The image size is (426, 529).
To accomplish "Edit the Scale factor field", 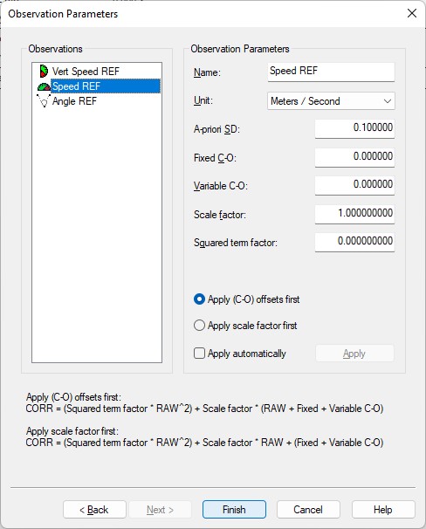I will [354, 214].
